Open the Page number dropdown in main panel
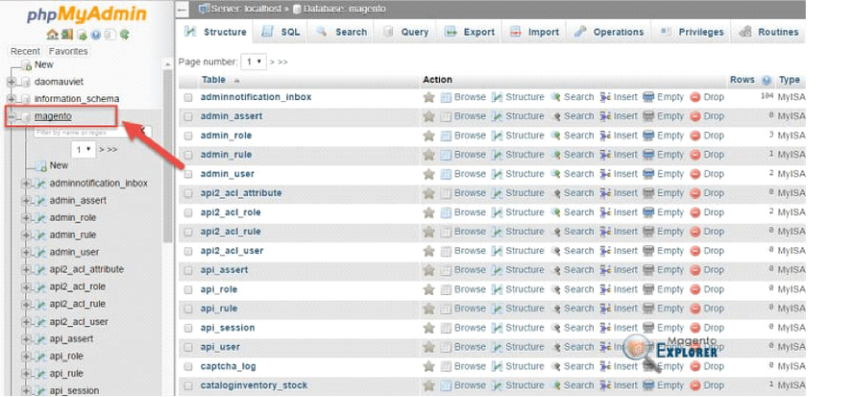 point(254,61)
